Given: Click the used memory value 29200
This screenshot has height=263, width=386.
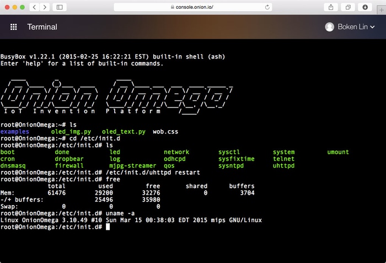Looking at the screenshot, I should (104, 193).
